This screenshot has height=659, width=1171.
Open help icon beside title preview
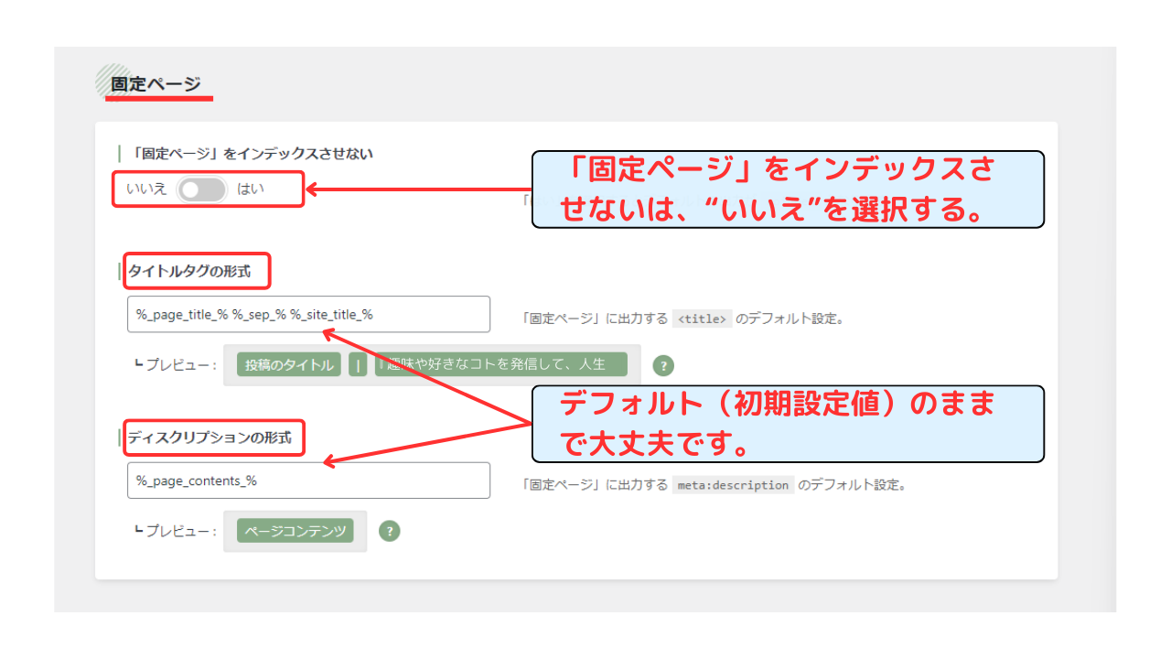pos(663,365)
